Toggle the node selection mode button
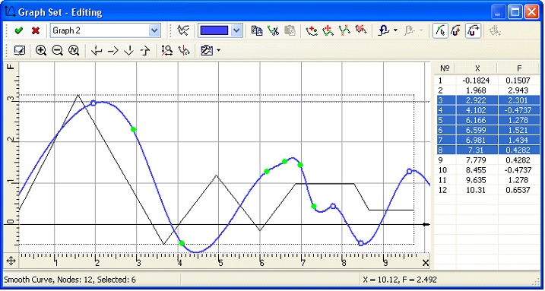 point(440,31)
